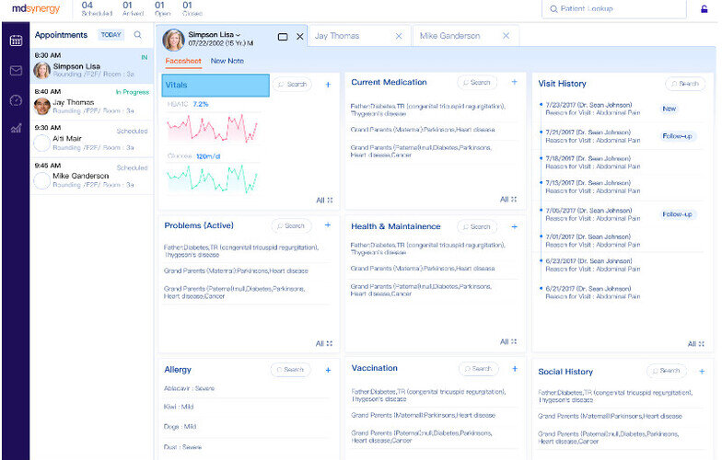This screenshot has height=460, width=722.
Task: Expand all Vitals via All link
Action: (x=324, y=200)
